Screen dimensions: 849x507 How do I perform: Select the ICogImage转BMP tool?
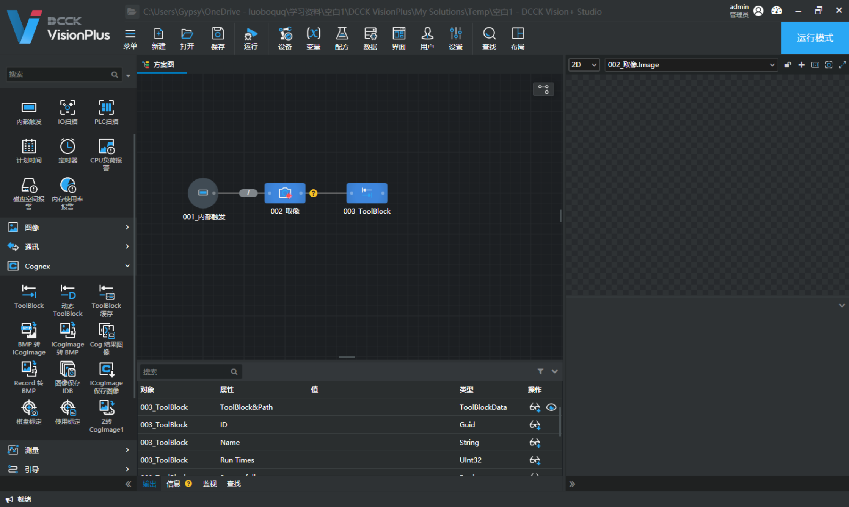67,339
